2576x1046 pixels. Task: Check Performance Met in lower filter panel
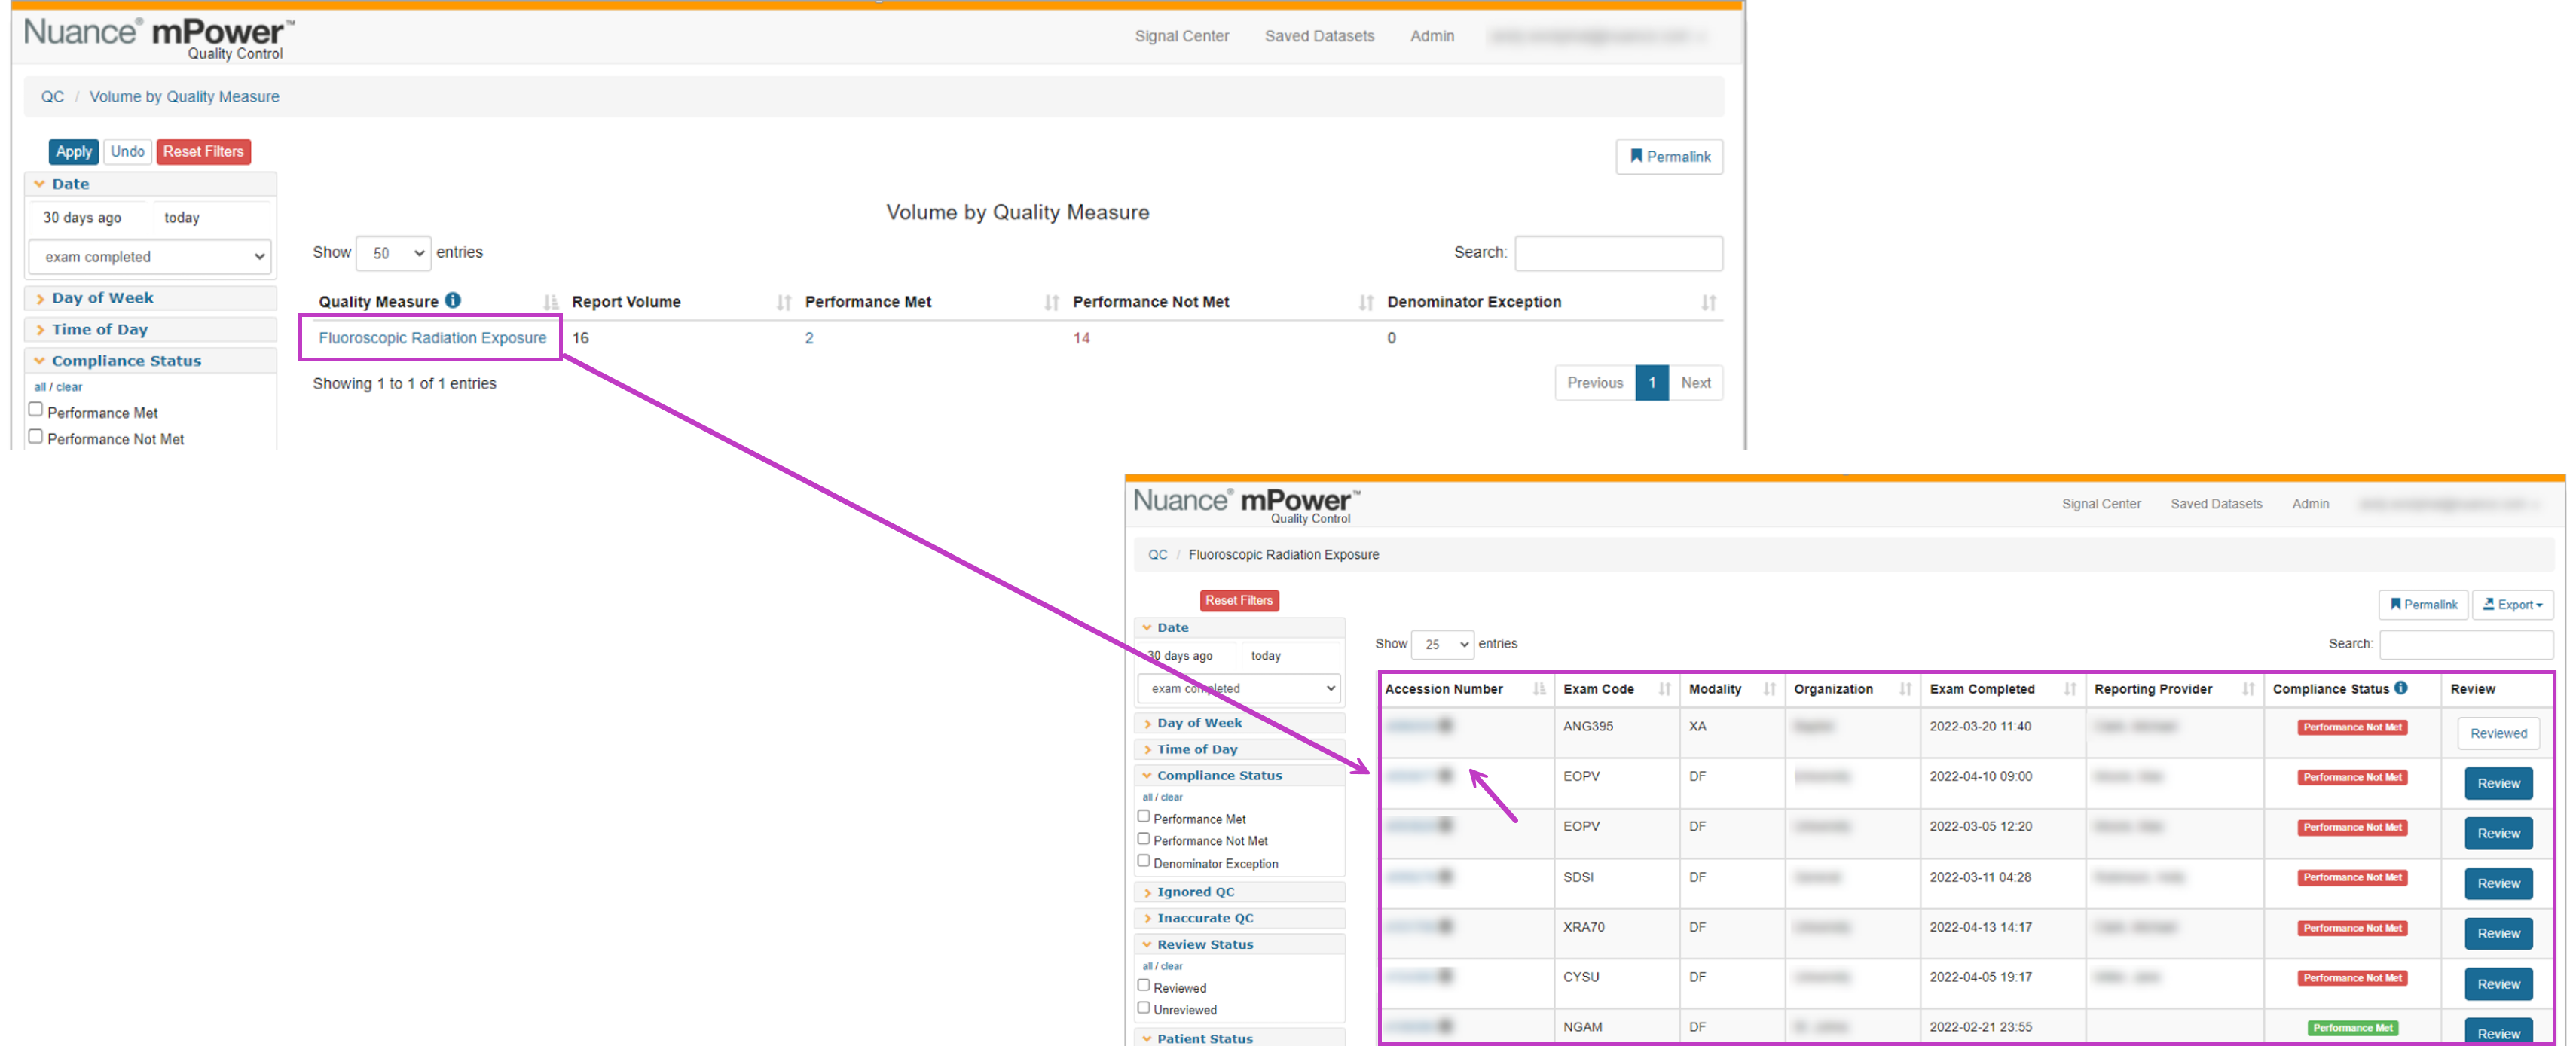click(x=1143, y=816)
